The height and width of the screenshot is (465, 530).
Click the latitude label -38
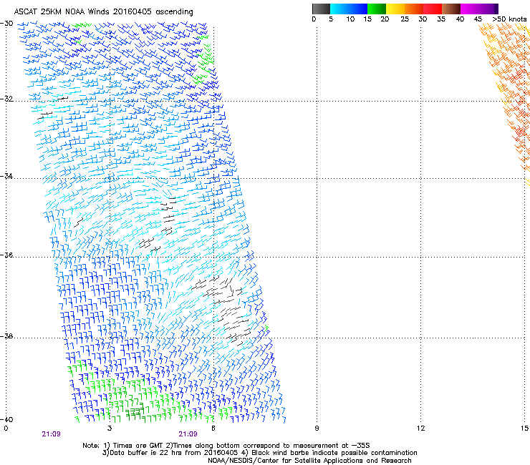pos(6,336)
